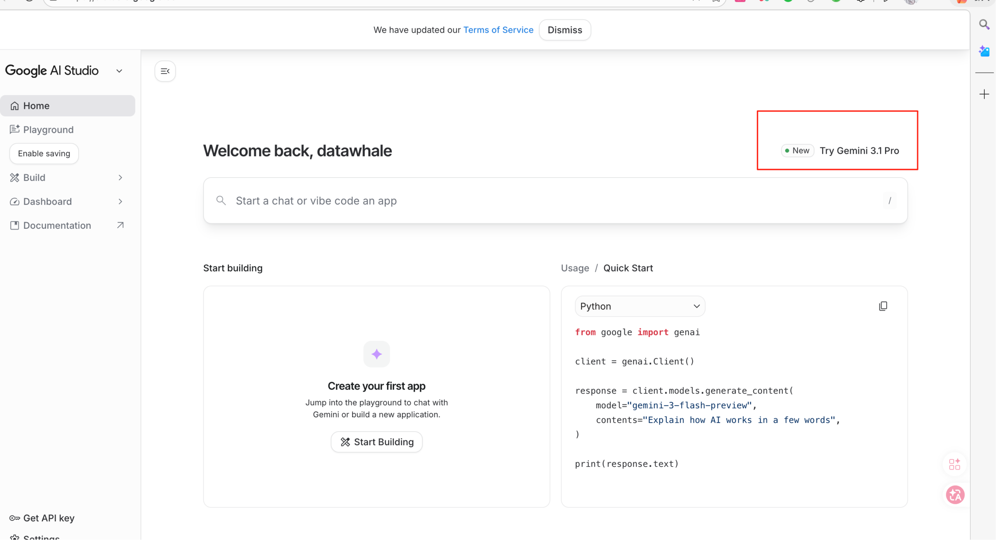
Task: Open Playground from the sidebar
Action: 48,129
